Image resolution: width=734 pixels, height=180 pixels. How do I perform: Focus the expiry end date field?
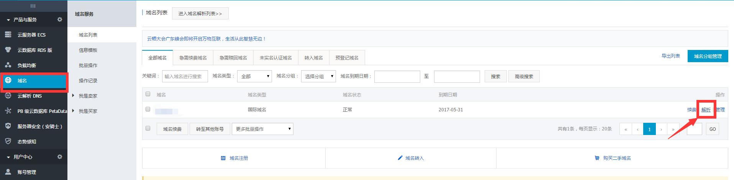tap(457, 76)
